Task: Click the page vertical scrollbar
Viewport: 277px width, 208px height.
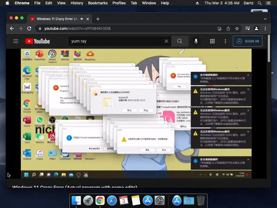Action: [269, 48]
